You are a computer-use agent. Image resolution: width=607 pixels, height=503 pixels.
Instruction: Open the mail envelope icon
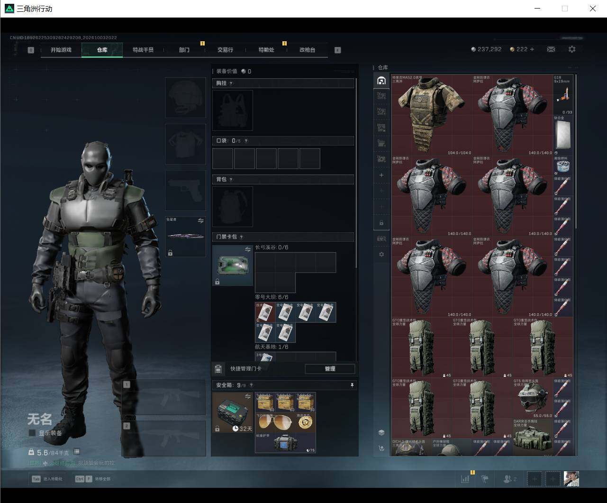tap(551, 49)
